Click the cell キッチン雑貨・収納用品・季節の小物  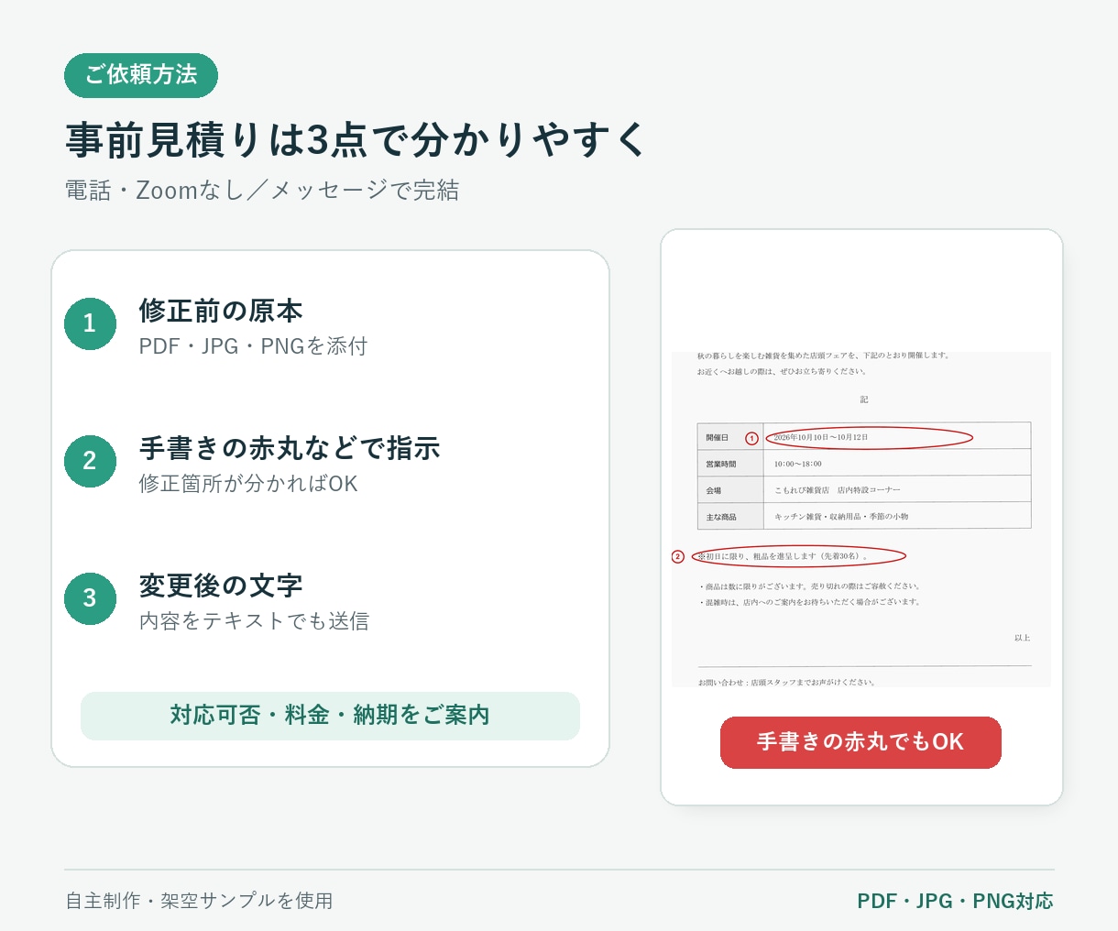coord(841,517)
